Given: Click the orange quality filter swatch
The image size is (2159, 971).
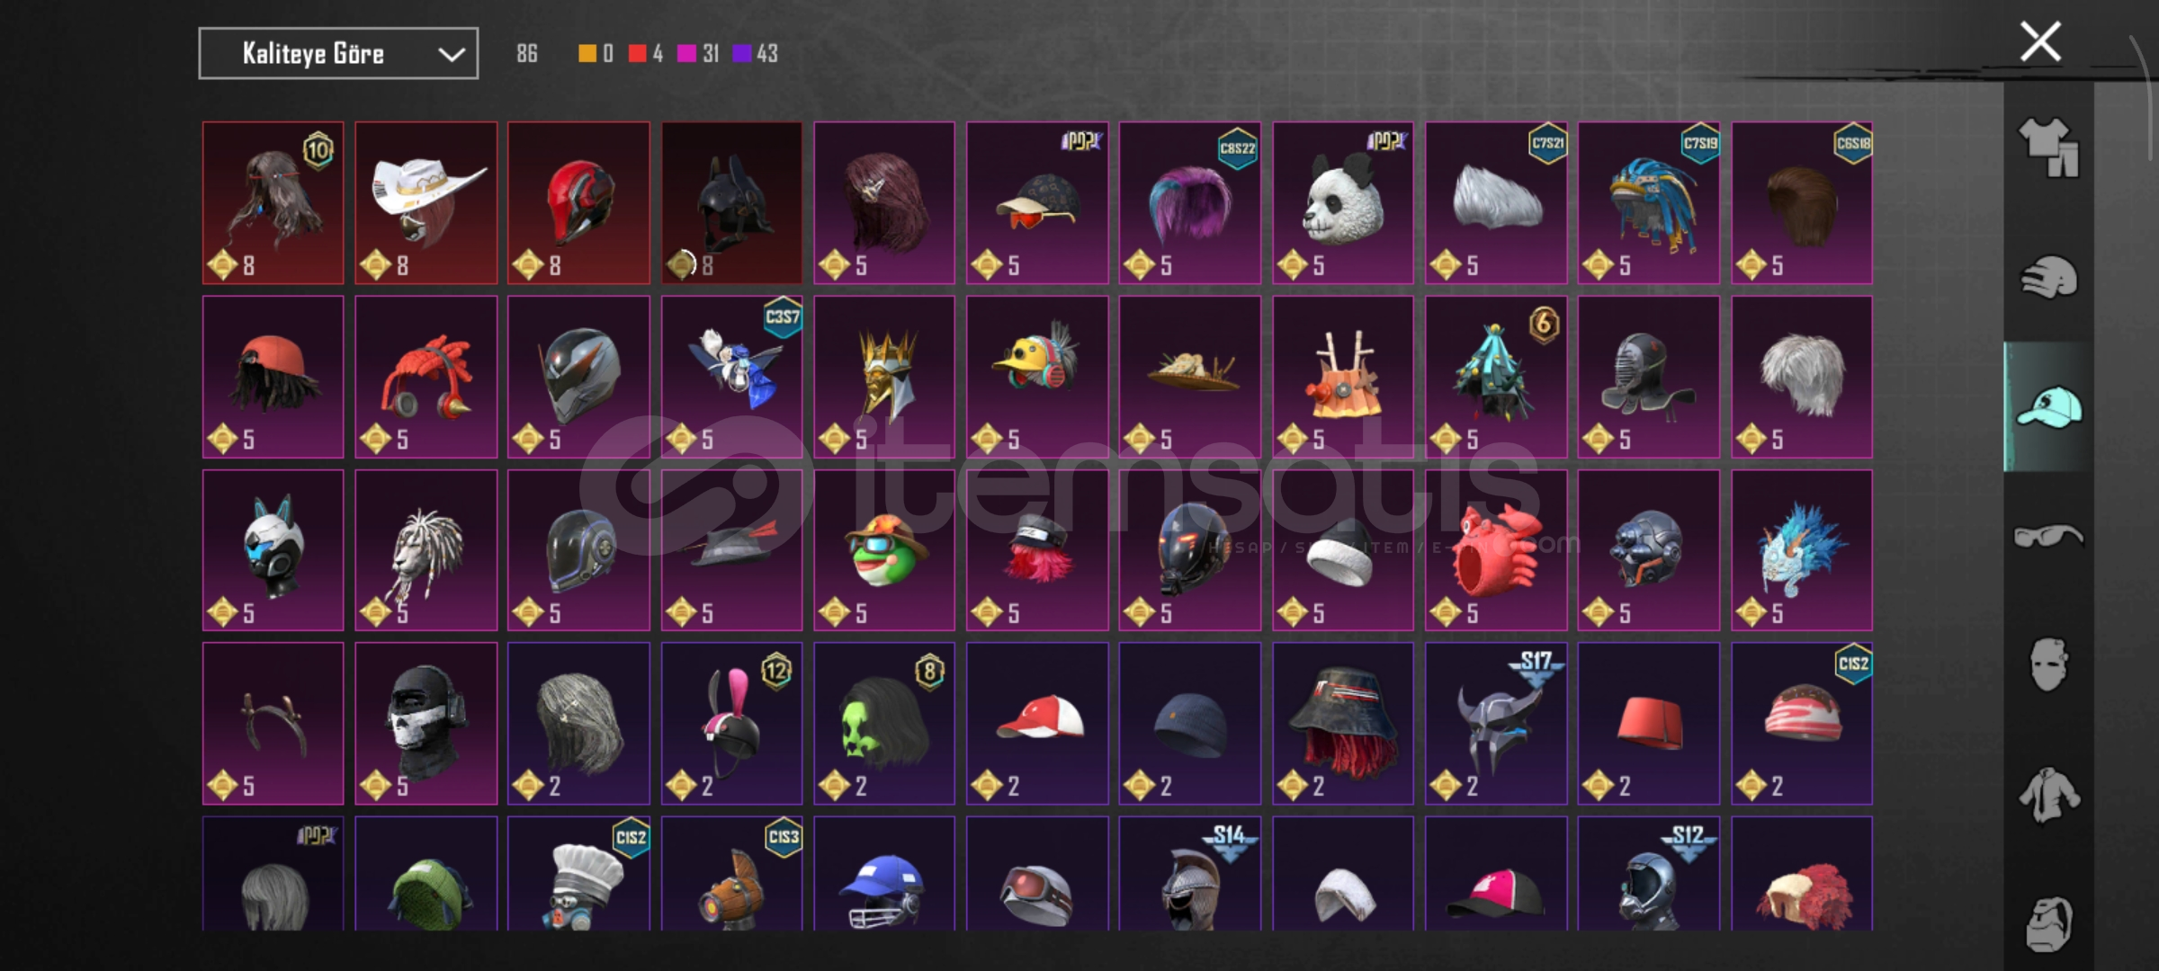Looking at the screenshot, I should 587,54.
